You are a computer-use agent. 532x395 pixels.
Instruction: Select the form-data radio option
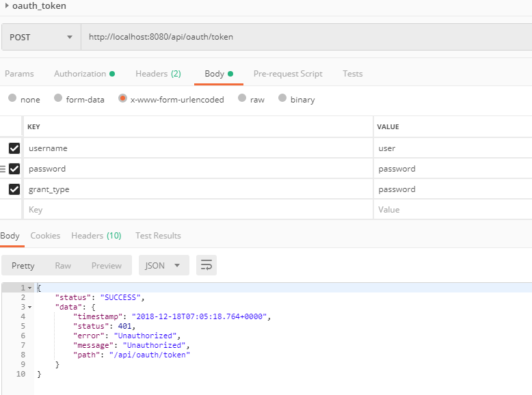coord(58,98)
